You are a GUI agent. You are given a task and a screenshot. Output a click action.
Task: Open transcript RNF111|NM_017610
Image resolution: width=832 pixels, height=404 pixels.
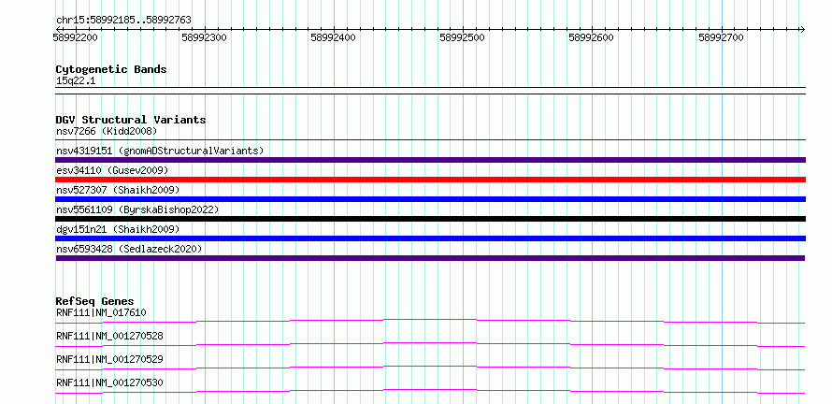pyautogui.click(x=101, y=312)
